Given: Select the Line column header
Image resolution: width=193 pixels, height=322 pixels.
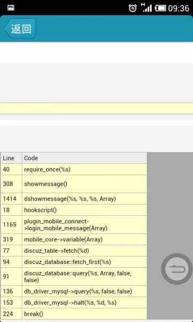Looking at the screenshot, I should (11, 158).
